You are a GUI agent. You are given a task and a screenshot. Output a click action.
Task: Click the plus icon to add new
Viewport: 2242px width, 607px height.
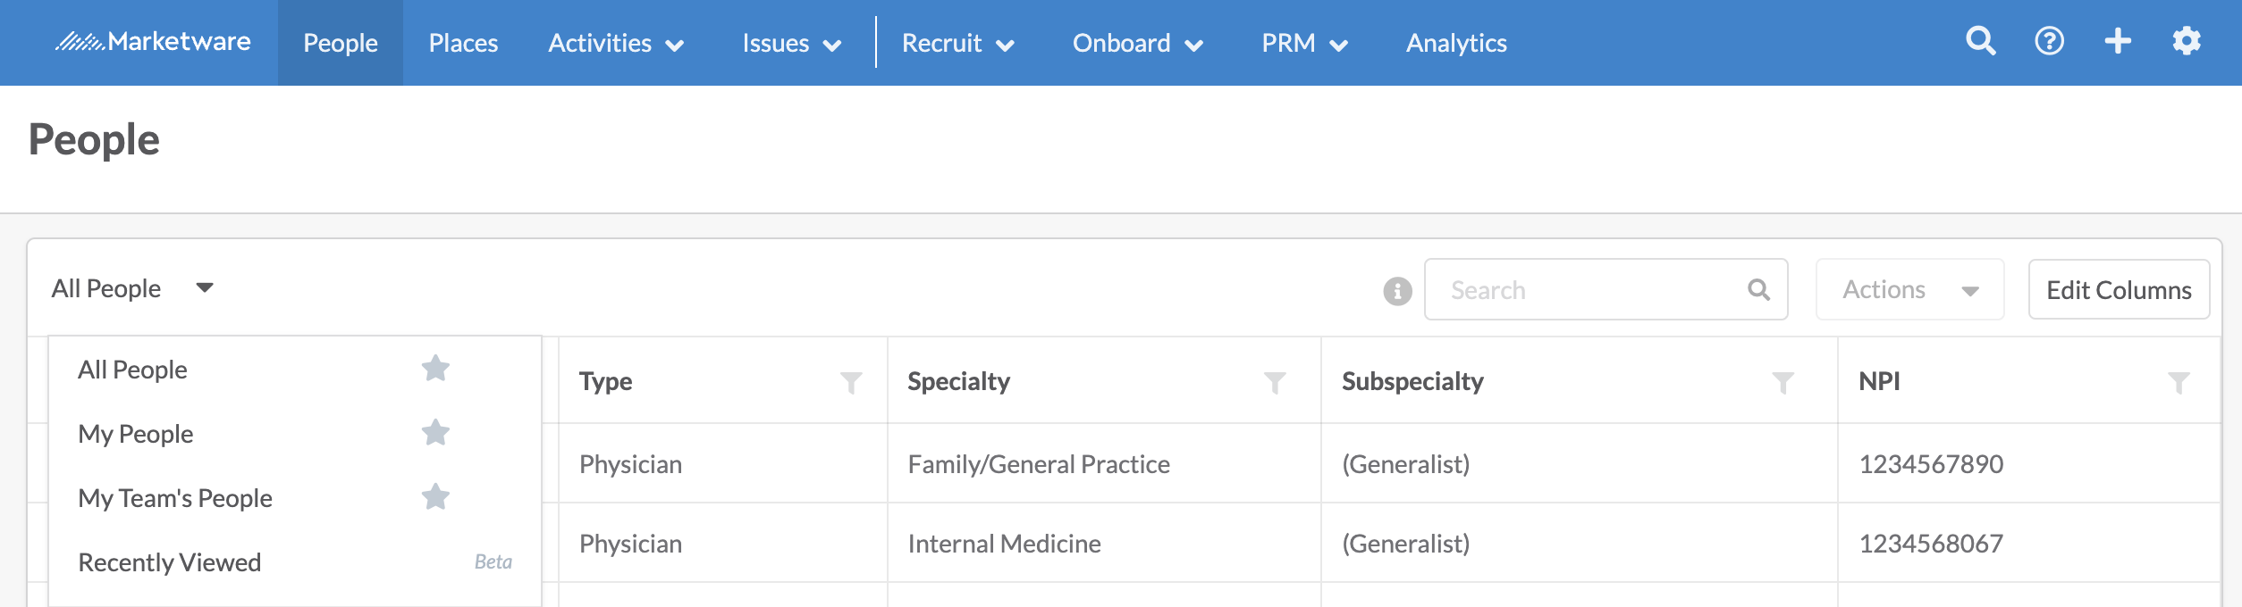2118,41
